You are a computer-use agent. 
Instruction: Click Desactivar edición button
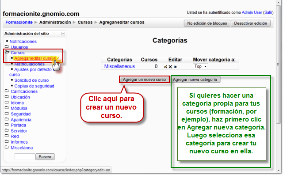[251, 23]
